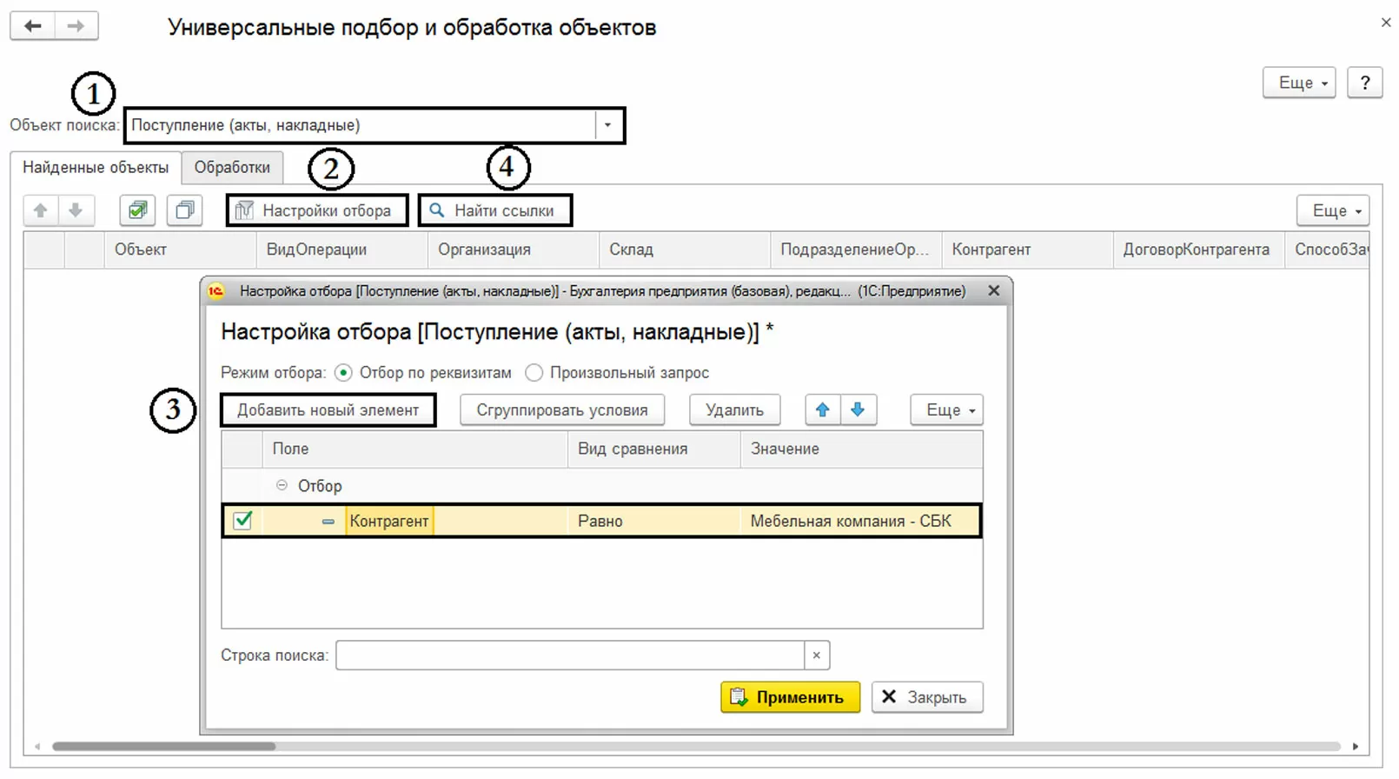Click the scrollbar left arrow

pos(36,746)
